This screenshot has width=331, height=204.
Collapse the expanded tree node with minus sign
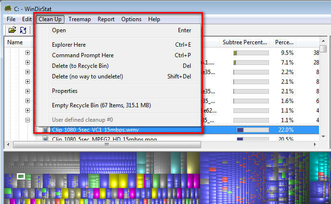(x=27, y=120)
